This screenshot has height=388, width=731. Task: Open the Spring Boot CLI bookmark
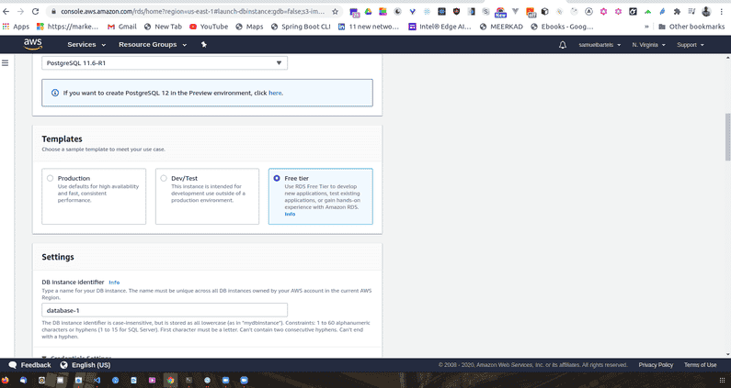click(x=301, y=27)
